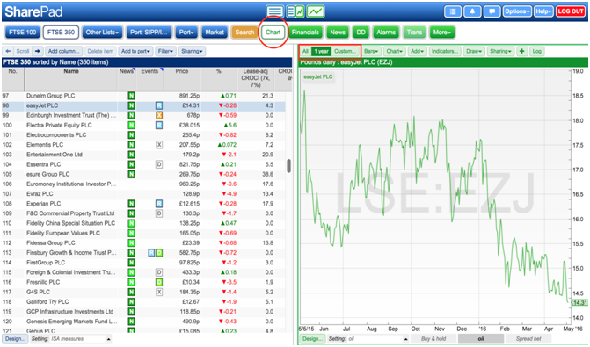Switch to chart-only view layout icon
590x347 pixels.
(x=316, y=11)
